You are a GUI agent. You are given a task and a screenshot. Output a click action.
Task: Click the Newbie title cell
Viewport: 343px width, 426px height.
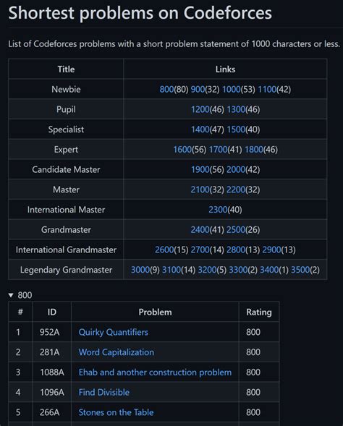tap(66, 90)
